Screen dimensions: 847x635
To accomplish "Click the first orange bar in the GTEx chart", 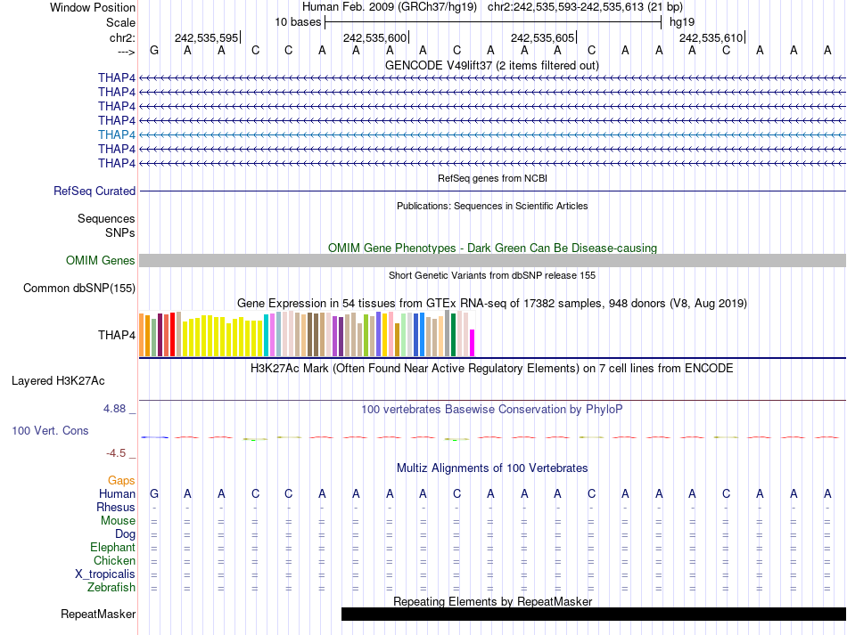I will [x=142, y=335].
